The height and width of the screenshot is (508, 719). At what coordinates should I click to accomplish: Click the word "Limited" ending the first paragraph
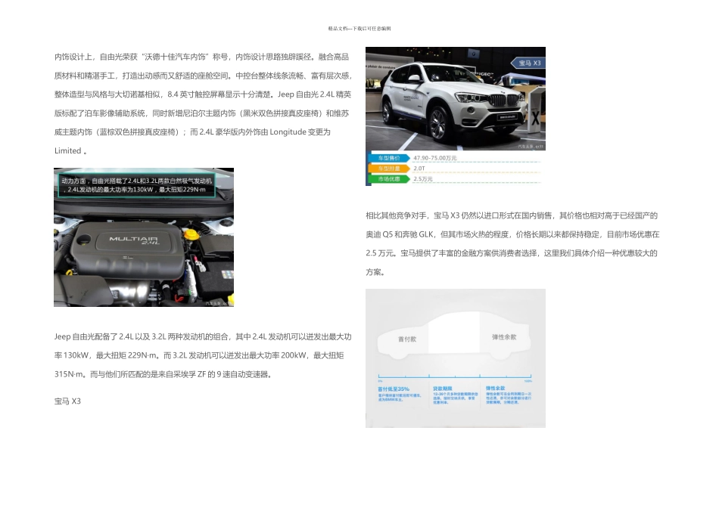click(x=68, y=150)
